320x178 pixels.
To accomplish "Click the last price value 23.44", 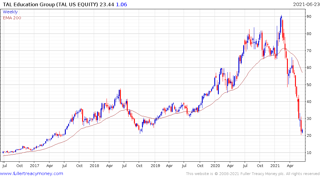I will [107, 4].
